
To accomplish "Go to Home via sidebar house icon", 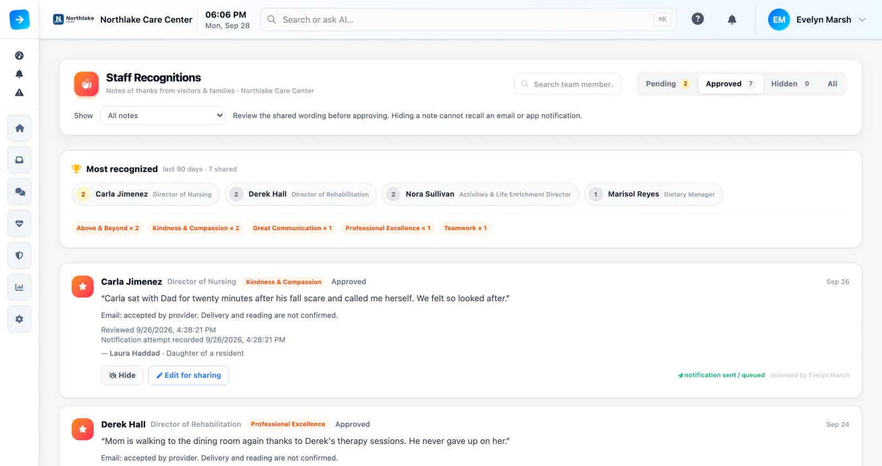I will (19, 128).
